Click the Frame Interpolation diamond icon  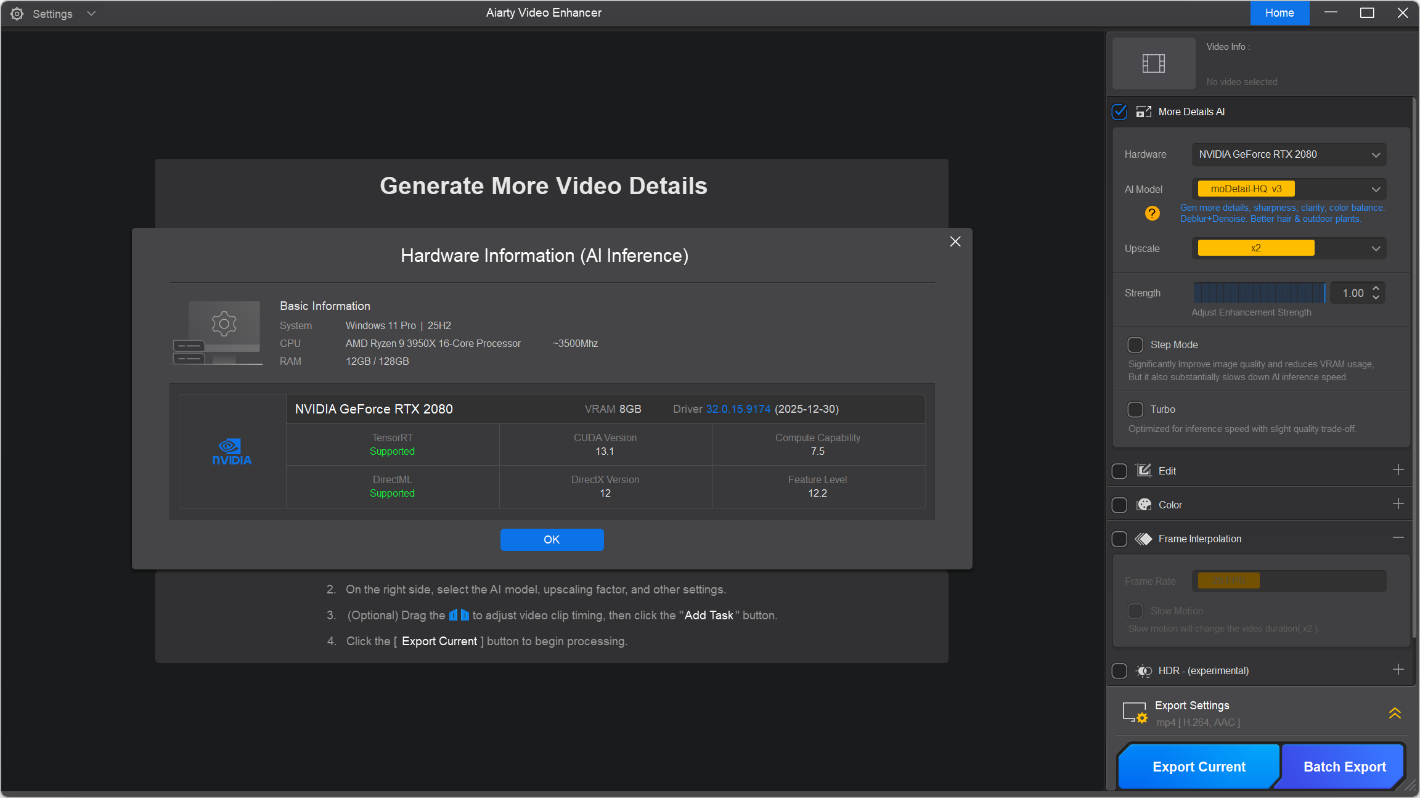click(x=1144, y=539)
